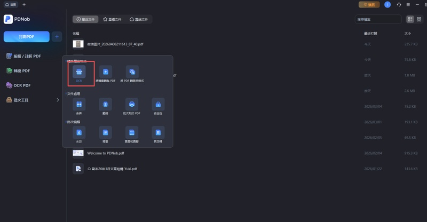Switch to the cloud files tab
Image resolution: width=427 pixels, height=222 pixels.
pyautogui.click(x=139, y=19)
